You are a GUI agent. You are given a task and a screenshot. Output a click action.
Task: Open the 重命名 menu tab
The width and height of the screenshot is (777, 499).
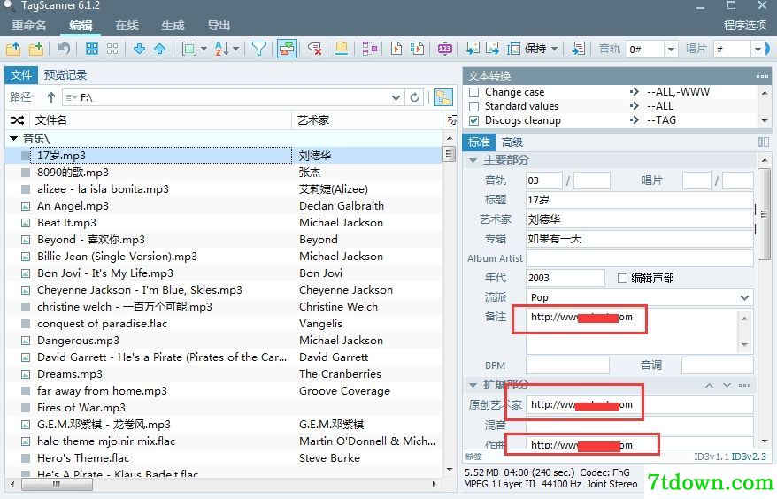(29, 26)
